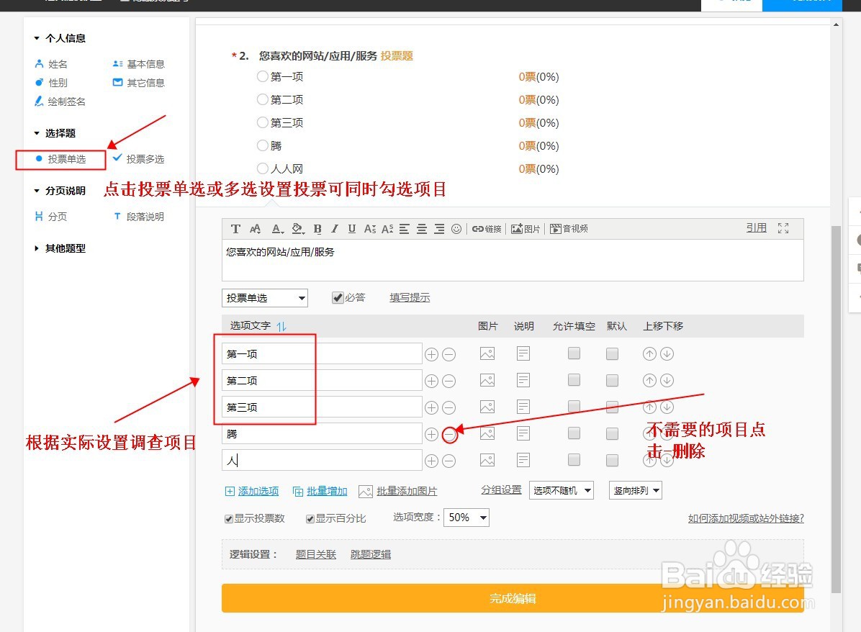Insert an image via the 图片 toolbar icon
Image resolution: width=861 pixels, height=632 pixels.
tap(525, 228)
